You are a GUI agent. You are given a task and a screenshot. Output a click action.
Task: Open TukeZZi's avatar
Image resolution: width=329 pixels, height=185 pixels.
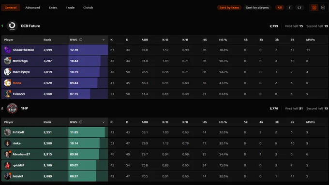[x=7, y=94]
